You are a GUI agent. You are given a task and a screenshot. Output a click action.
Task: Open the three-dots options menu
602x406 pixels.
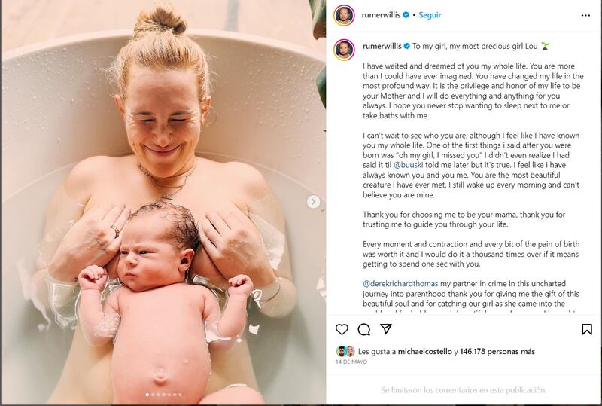tap(585, 15)
